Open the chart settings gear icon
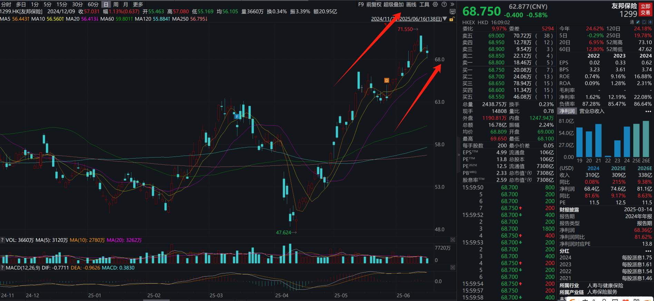The height and width of the screenshot is (301, 654). 435,4
